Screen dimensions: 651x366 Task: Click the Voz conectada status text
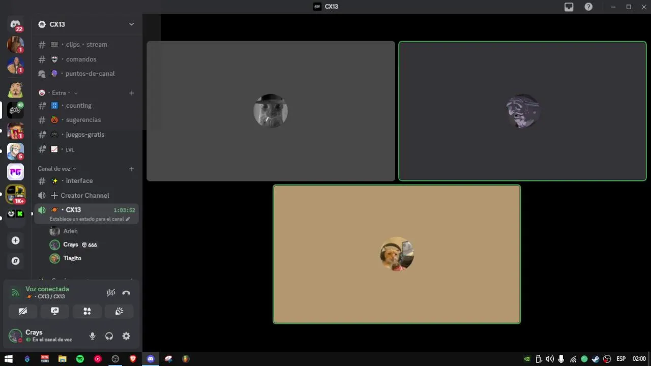point(47,289)
